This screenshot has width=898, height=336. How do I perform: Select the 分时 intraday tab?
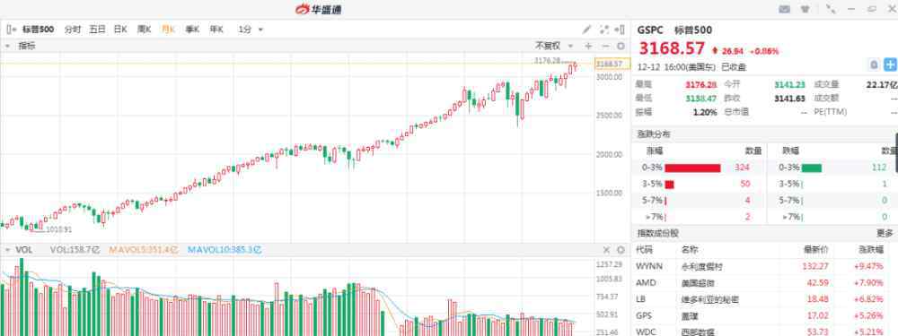pyautogui.click(x=73, y=30)
